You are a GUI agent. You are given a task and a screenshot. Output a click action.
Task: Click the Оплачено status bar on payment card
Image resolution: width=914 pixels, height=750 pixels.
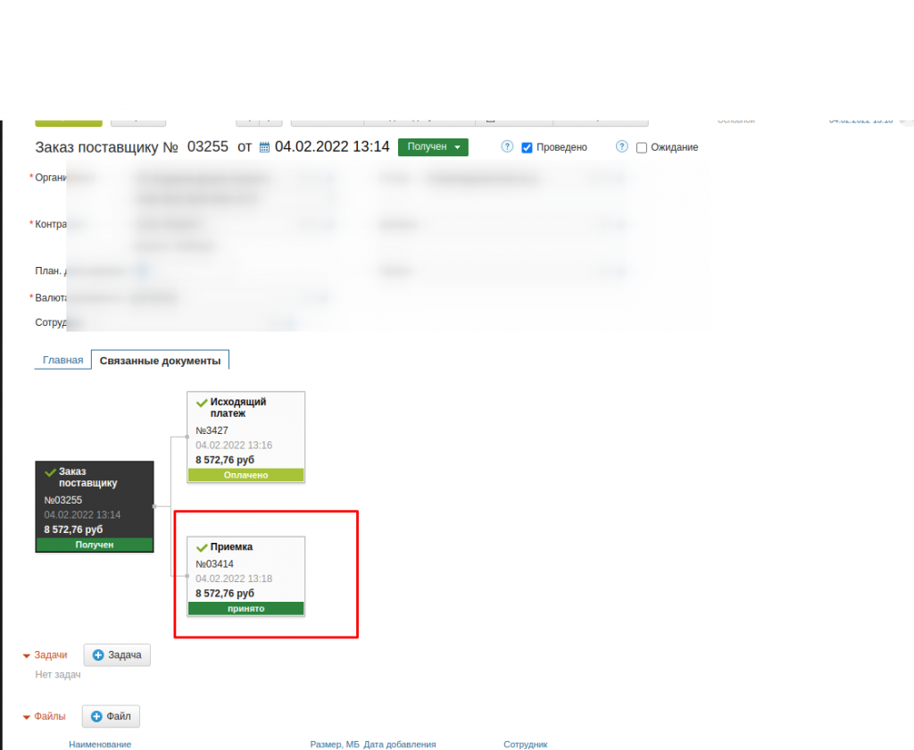(245, 475)
